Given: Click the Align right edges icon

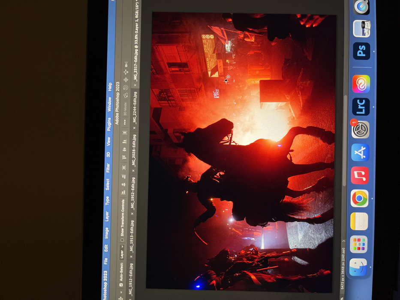Looking at the screenshot, I should click(x=124, y=177).
